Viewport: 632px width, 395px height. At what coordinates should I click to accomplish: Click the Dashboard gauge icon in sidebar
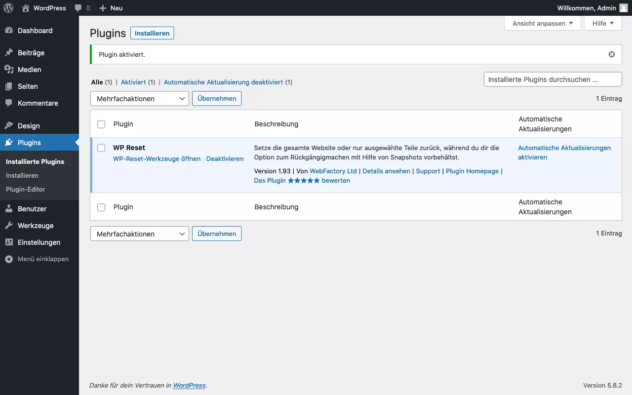point(9,31)
